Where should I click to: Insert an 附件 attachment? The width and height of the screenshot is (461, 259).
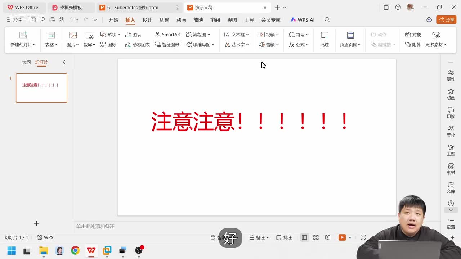[413, 45]
